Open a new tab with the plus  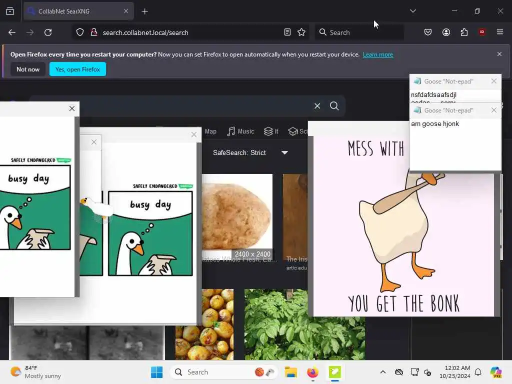[144, 11]
